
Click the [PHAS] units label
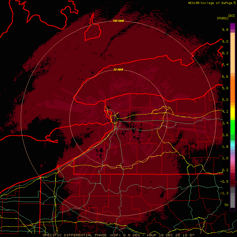click(223, 18)
